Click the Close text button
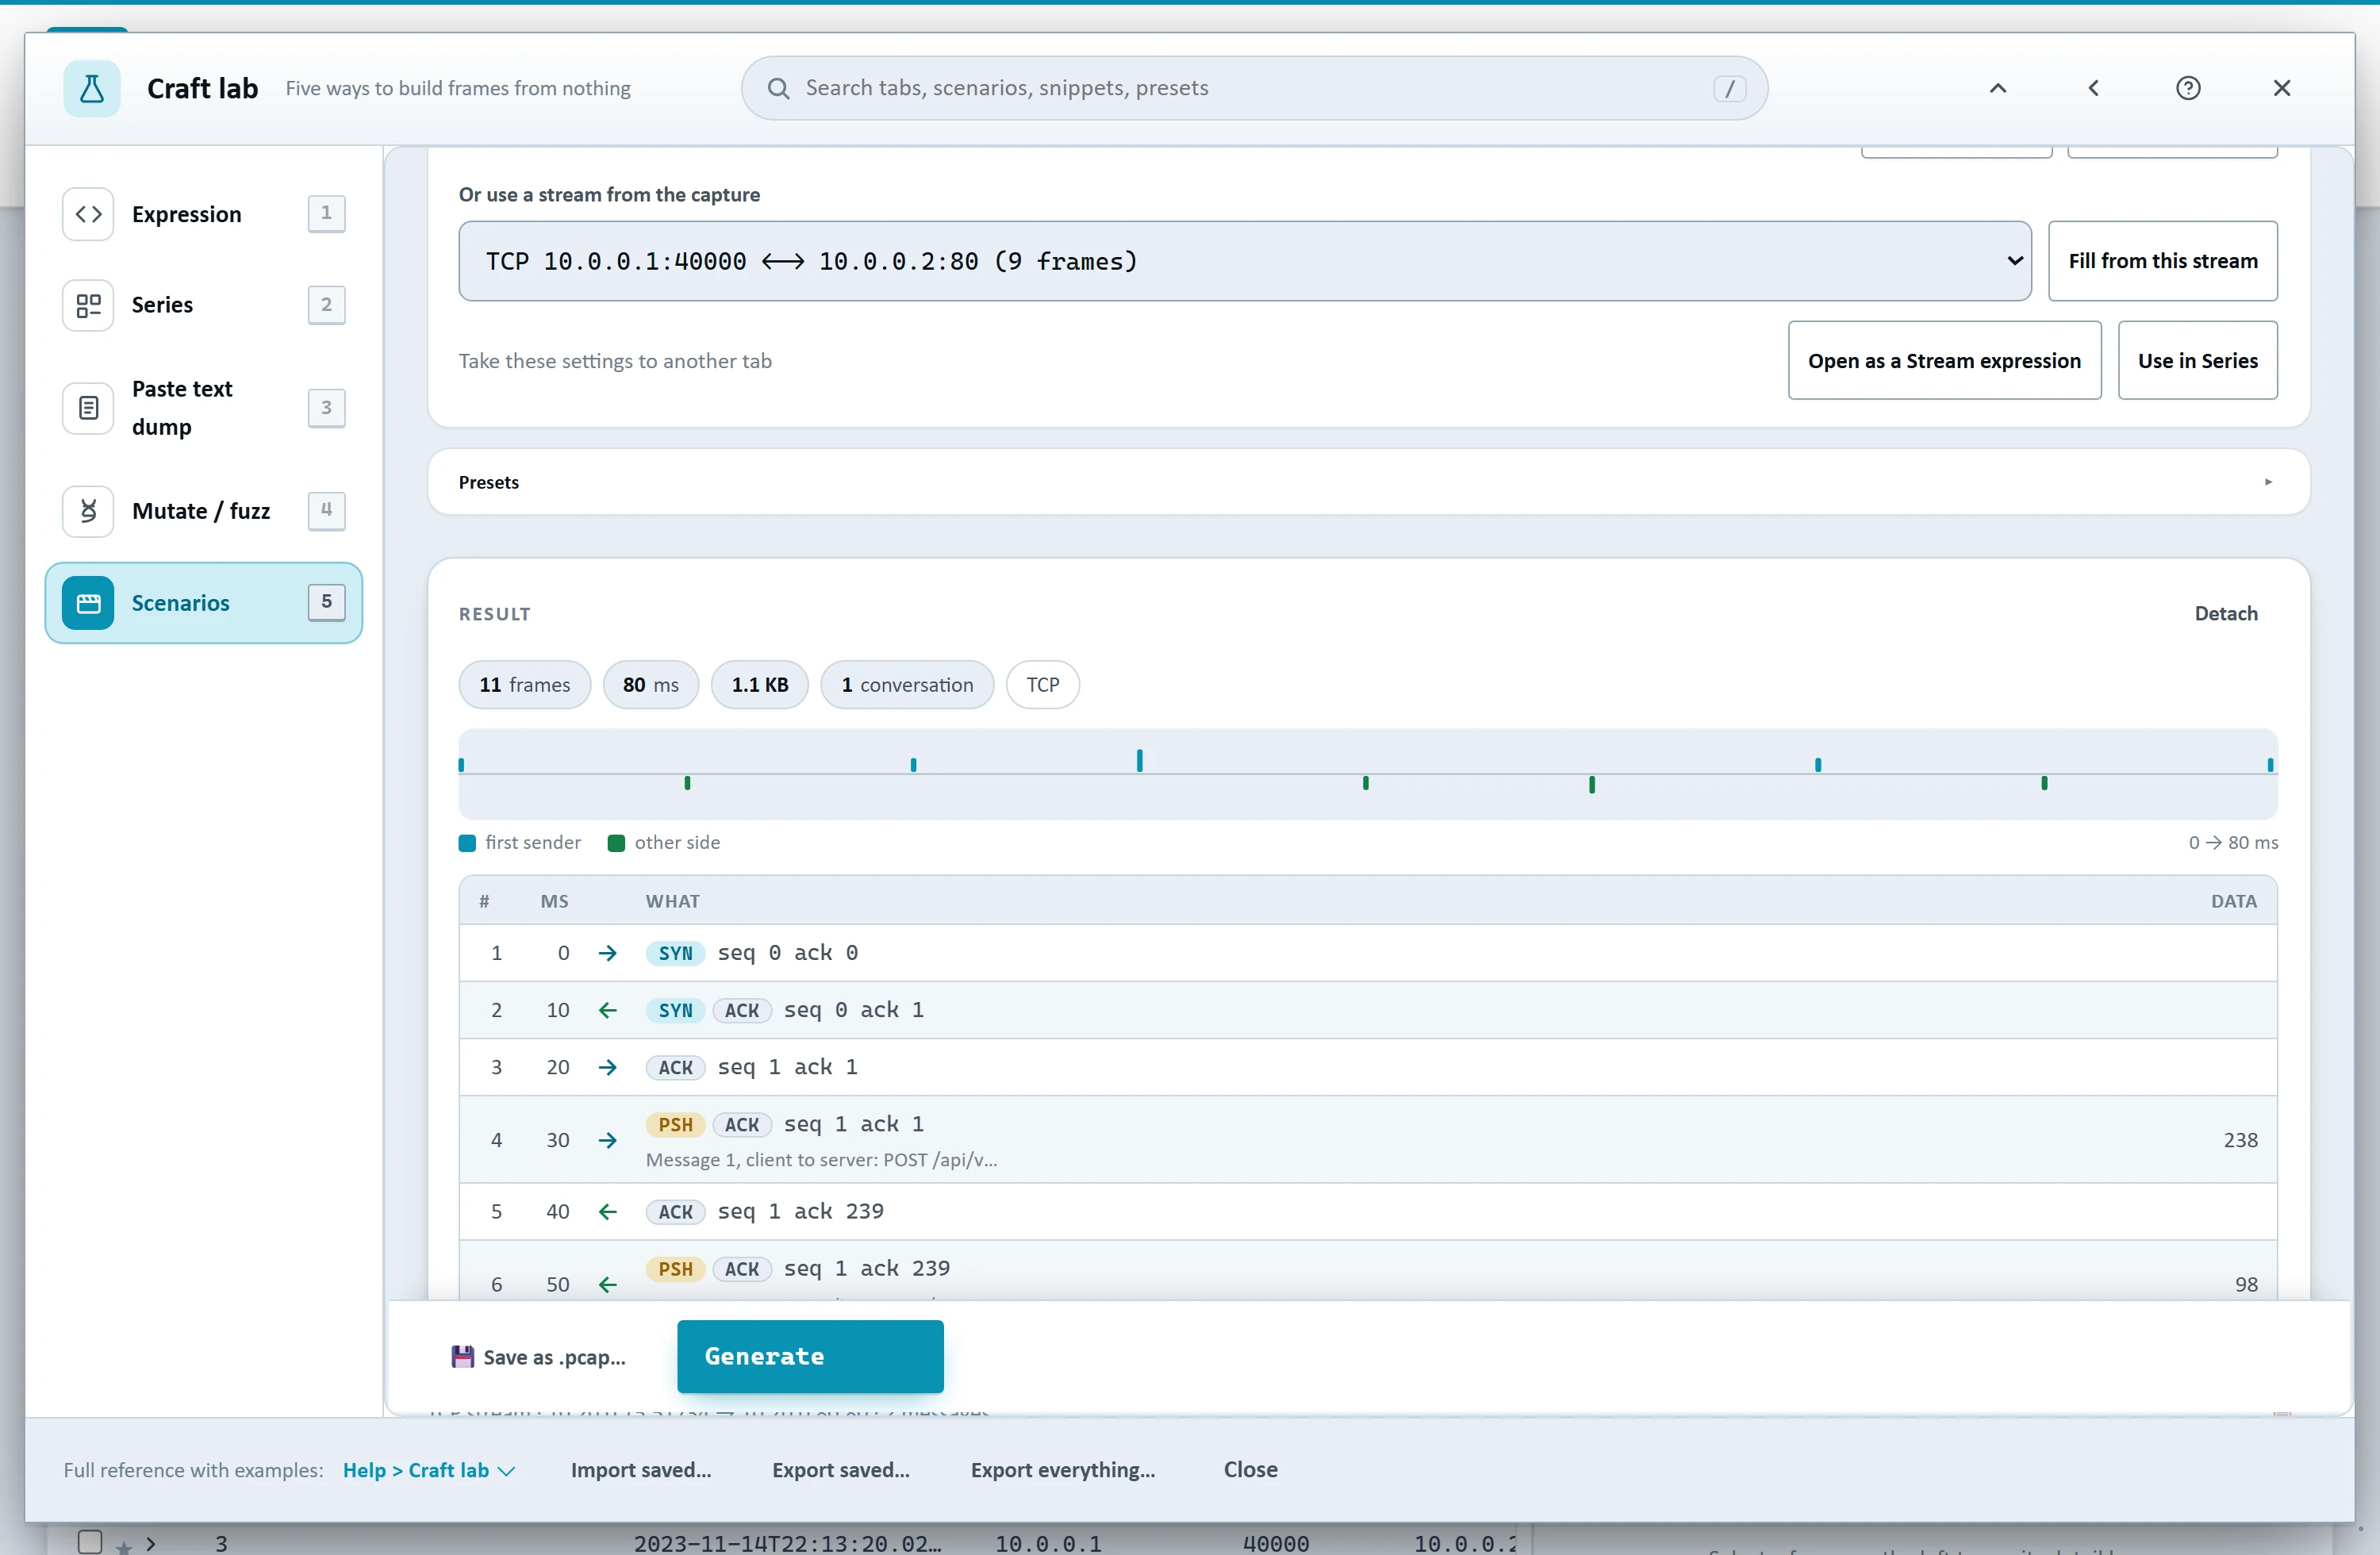2380x1555 pixels. coord(1250,1469)
